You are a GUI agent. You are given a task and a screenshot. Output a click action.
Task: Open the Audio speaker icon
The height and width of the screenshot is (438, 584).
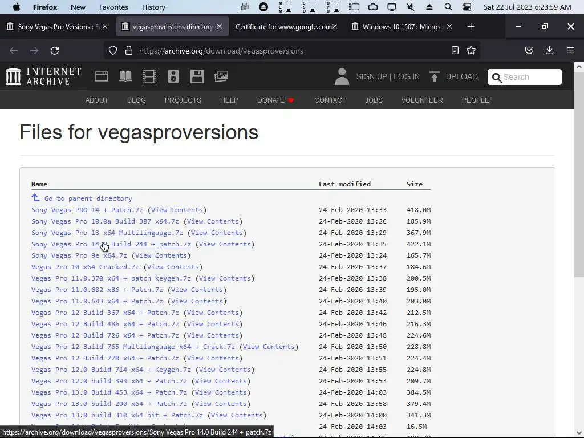[173, 76]
